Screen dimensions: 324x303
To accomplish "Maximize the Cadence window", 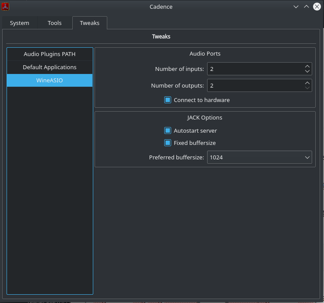I will tap(306, 7).
